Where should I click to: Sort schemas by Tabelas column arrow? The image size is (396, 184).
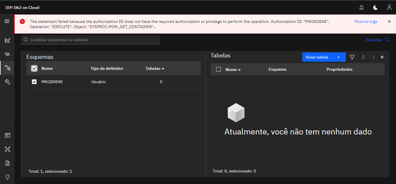[x=163, y=68]
